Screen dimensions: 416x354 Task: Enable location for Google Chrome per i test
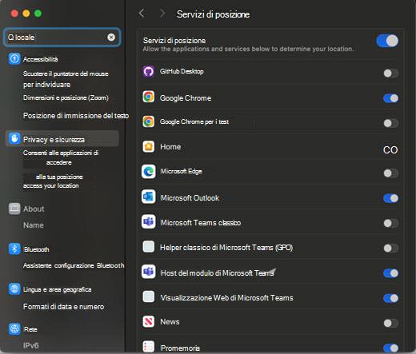coord(391,123)
